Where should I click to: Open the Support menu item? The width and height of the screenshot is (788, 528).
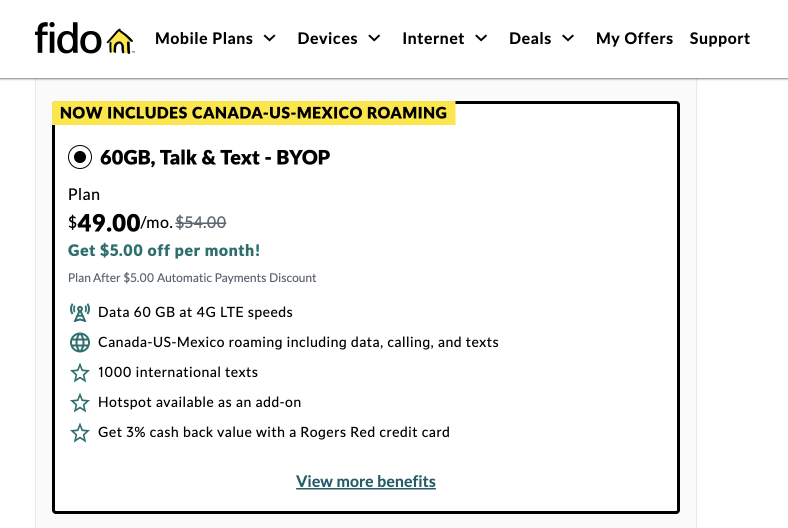pos(719,38)
